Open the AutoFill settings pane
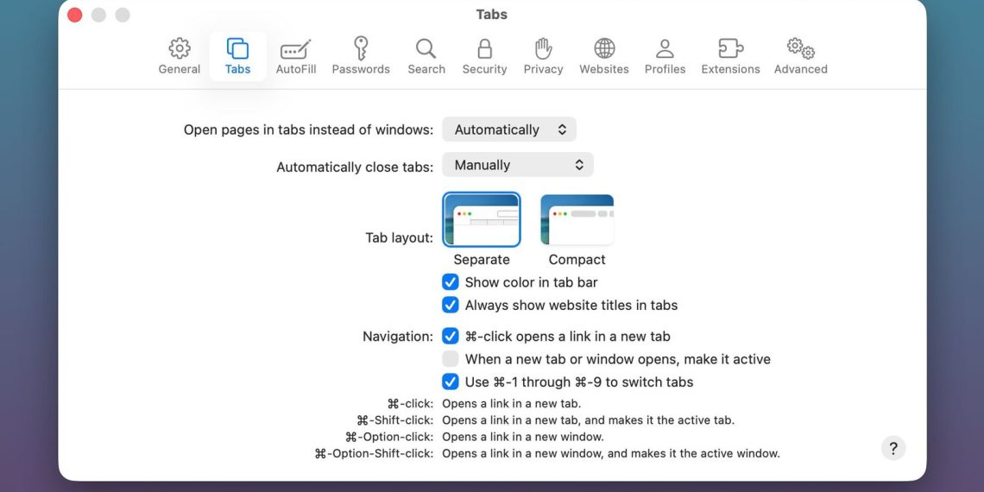This screenshot has width=984, height=492. pos(296,56)
